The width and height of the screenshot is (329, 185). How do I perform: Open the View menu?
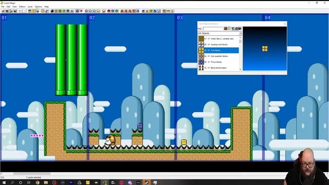pos(14,7)
